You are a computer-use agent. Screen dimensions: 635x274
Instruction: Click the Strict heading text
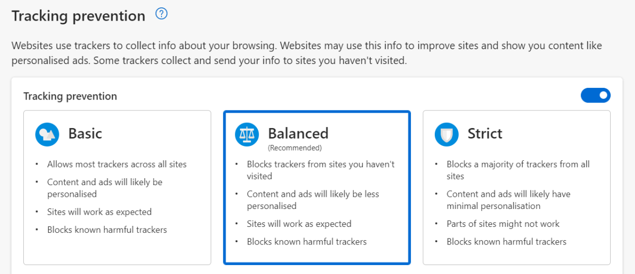point(485,133)
